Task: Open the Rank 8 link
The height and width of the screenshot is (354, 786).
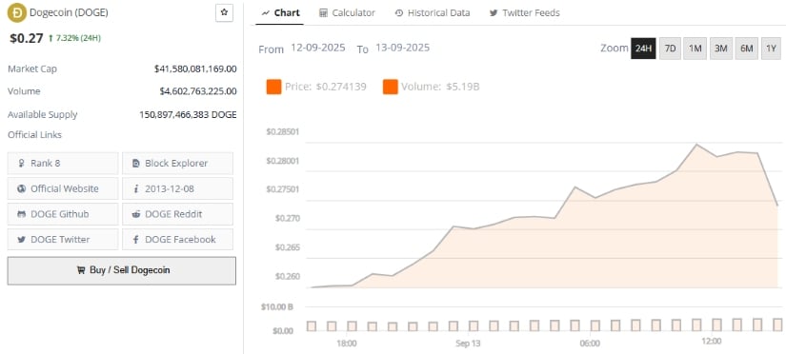Action: click(63, 164)
